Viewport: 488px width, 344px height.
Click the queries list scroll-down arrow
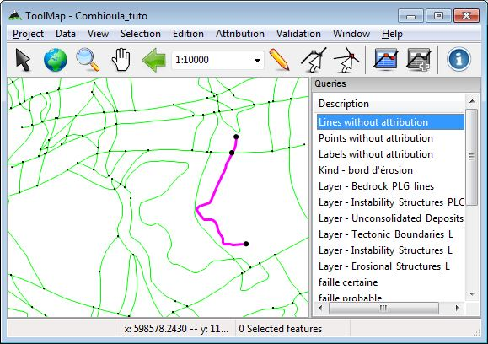472,293
